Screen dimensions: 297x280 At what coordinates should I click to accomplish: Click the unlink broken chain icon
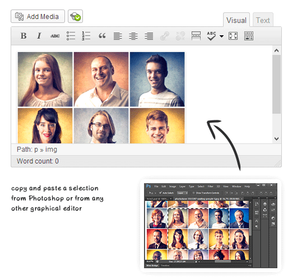[180, 36]
